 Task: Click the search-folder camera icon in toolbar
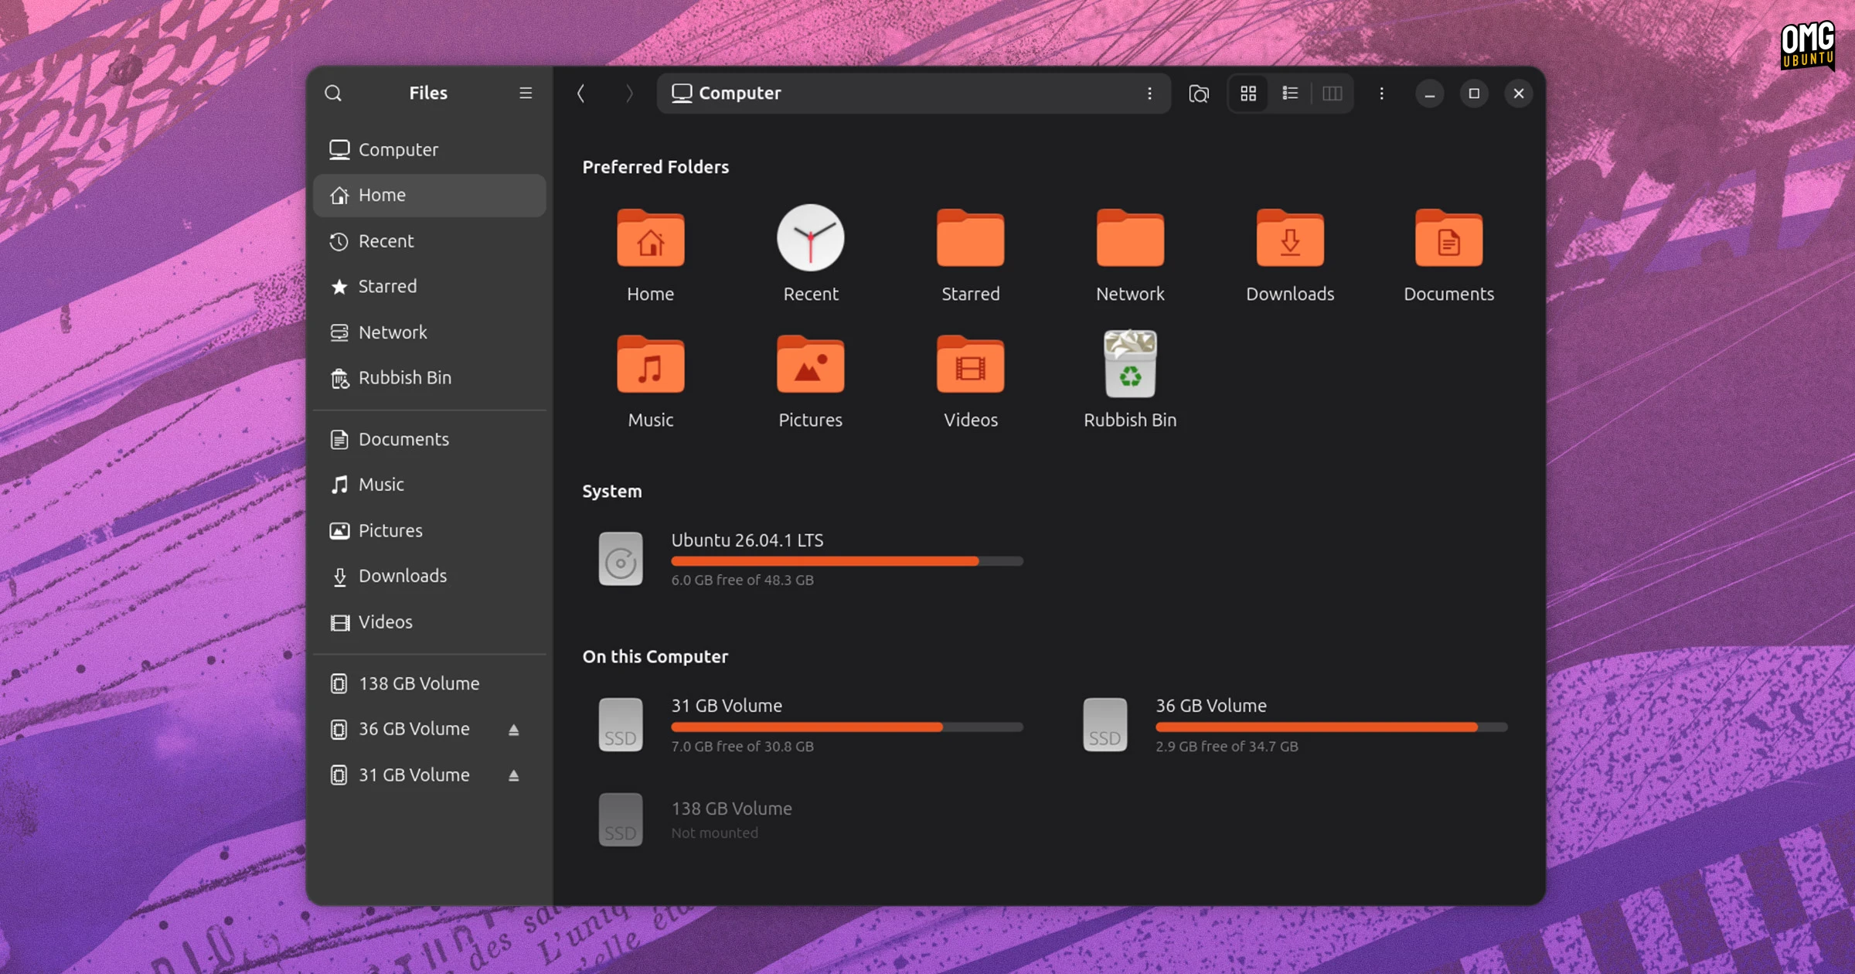1199,94
